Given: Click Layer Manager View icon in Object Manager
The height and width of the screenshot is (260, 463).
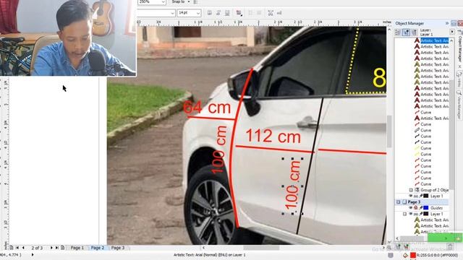Looking at the screenshot, I should (414, 32).
